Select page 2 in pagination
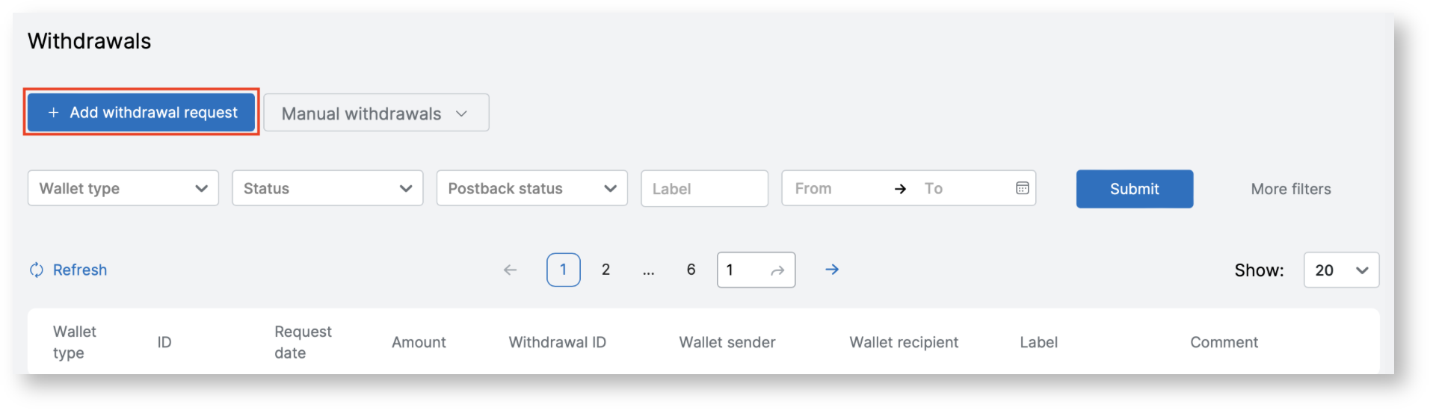The width and height of the screenshot is (1430, 410). pos(605,270)
